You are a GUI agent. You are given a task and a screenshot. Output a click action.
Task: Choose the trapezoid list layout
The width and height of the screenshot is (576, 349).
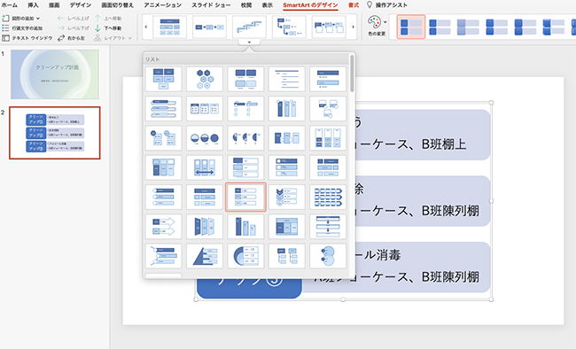(205, 226)
